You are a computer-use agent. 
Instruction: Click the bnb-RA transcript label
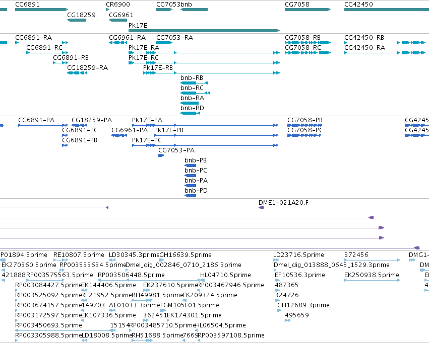(193, 98)
